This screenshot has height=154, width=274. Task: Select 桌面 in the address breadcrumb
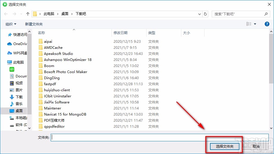(x=65, y=14)
